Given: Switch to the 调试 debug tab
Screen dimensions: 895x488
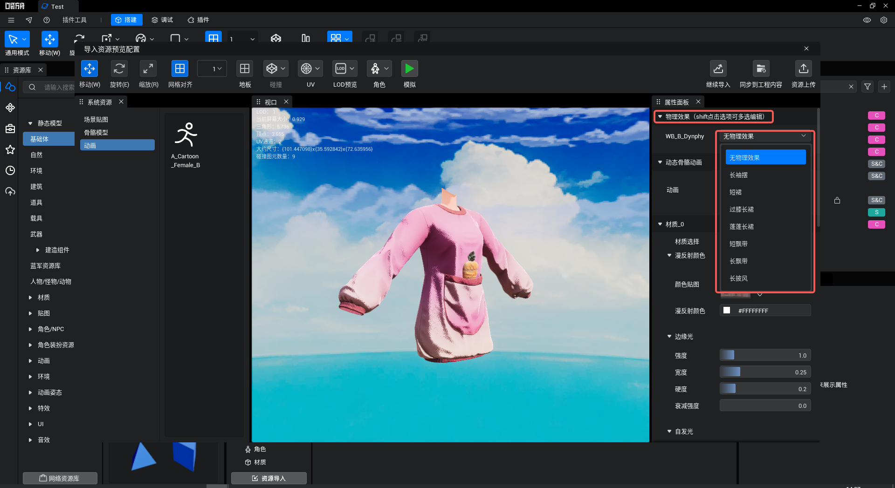Looking at the screenshot, I should coord(162,20).
